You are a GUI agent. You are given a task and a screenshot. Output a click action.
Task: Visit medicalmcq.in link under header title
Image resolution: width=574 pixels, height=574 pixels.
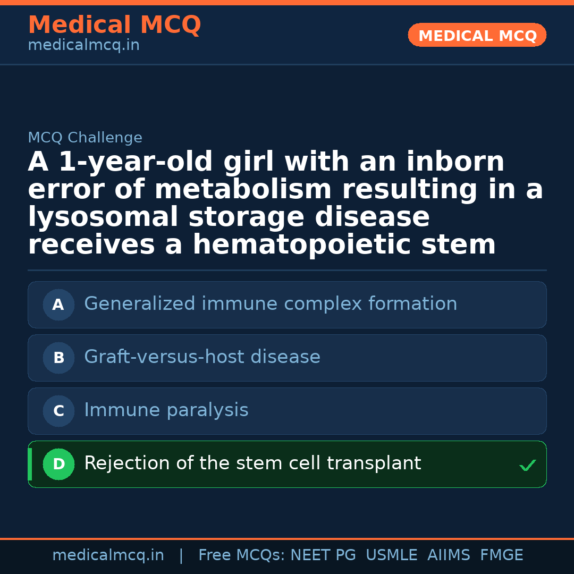tap(83, 46)
